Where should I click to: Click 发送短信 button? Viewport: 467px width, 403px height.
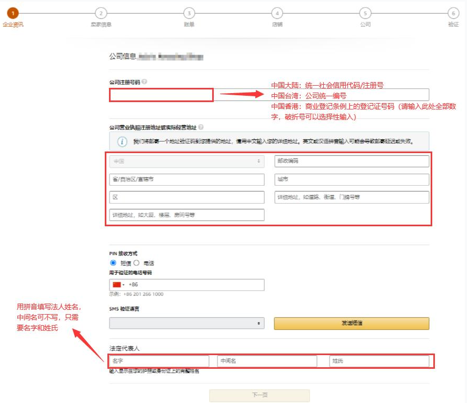click(x=352, y=323)
